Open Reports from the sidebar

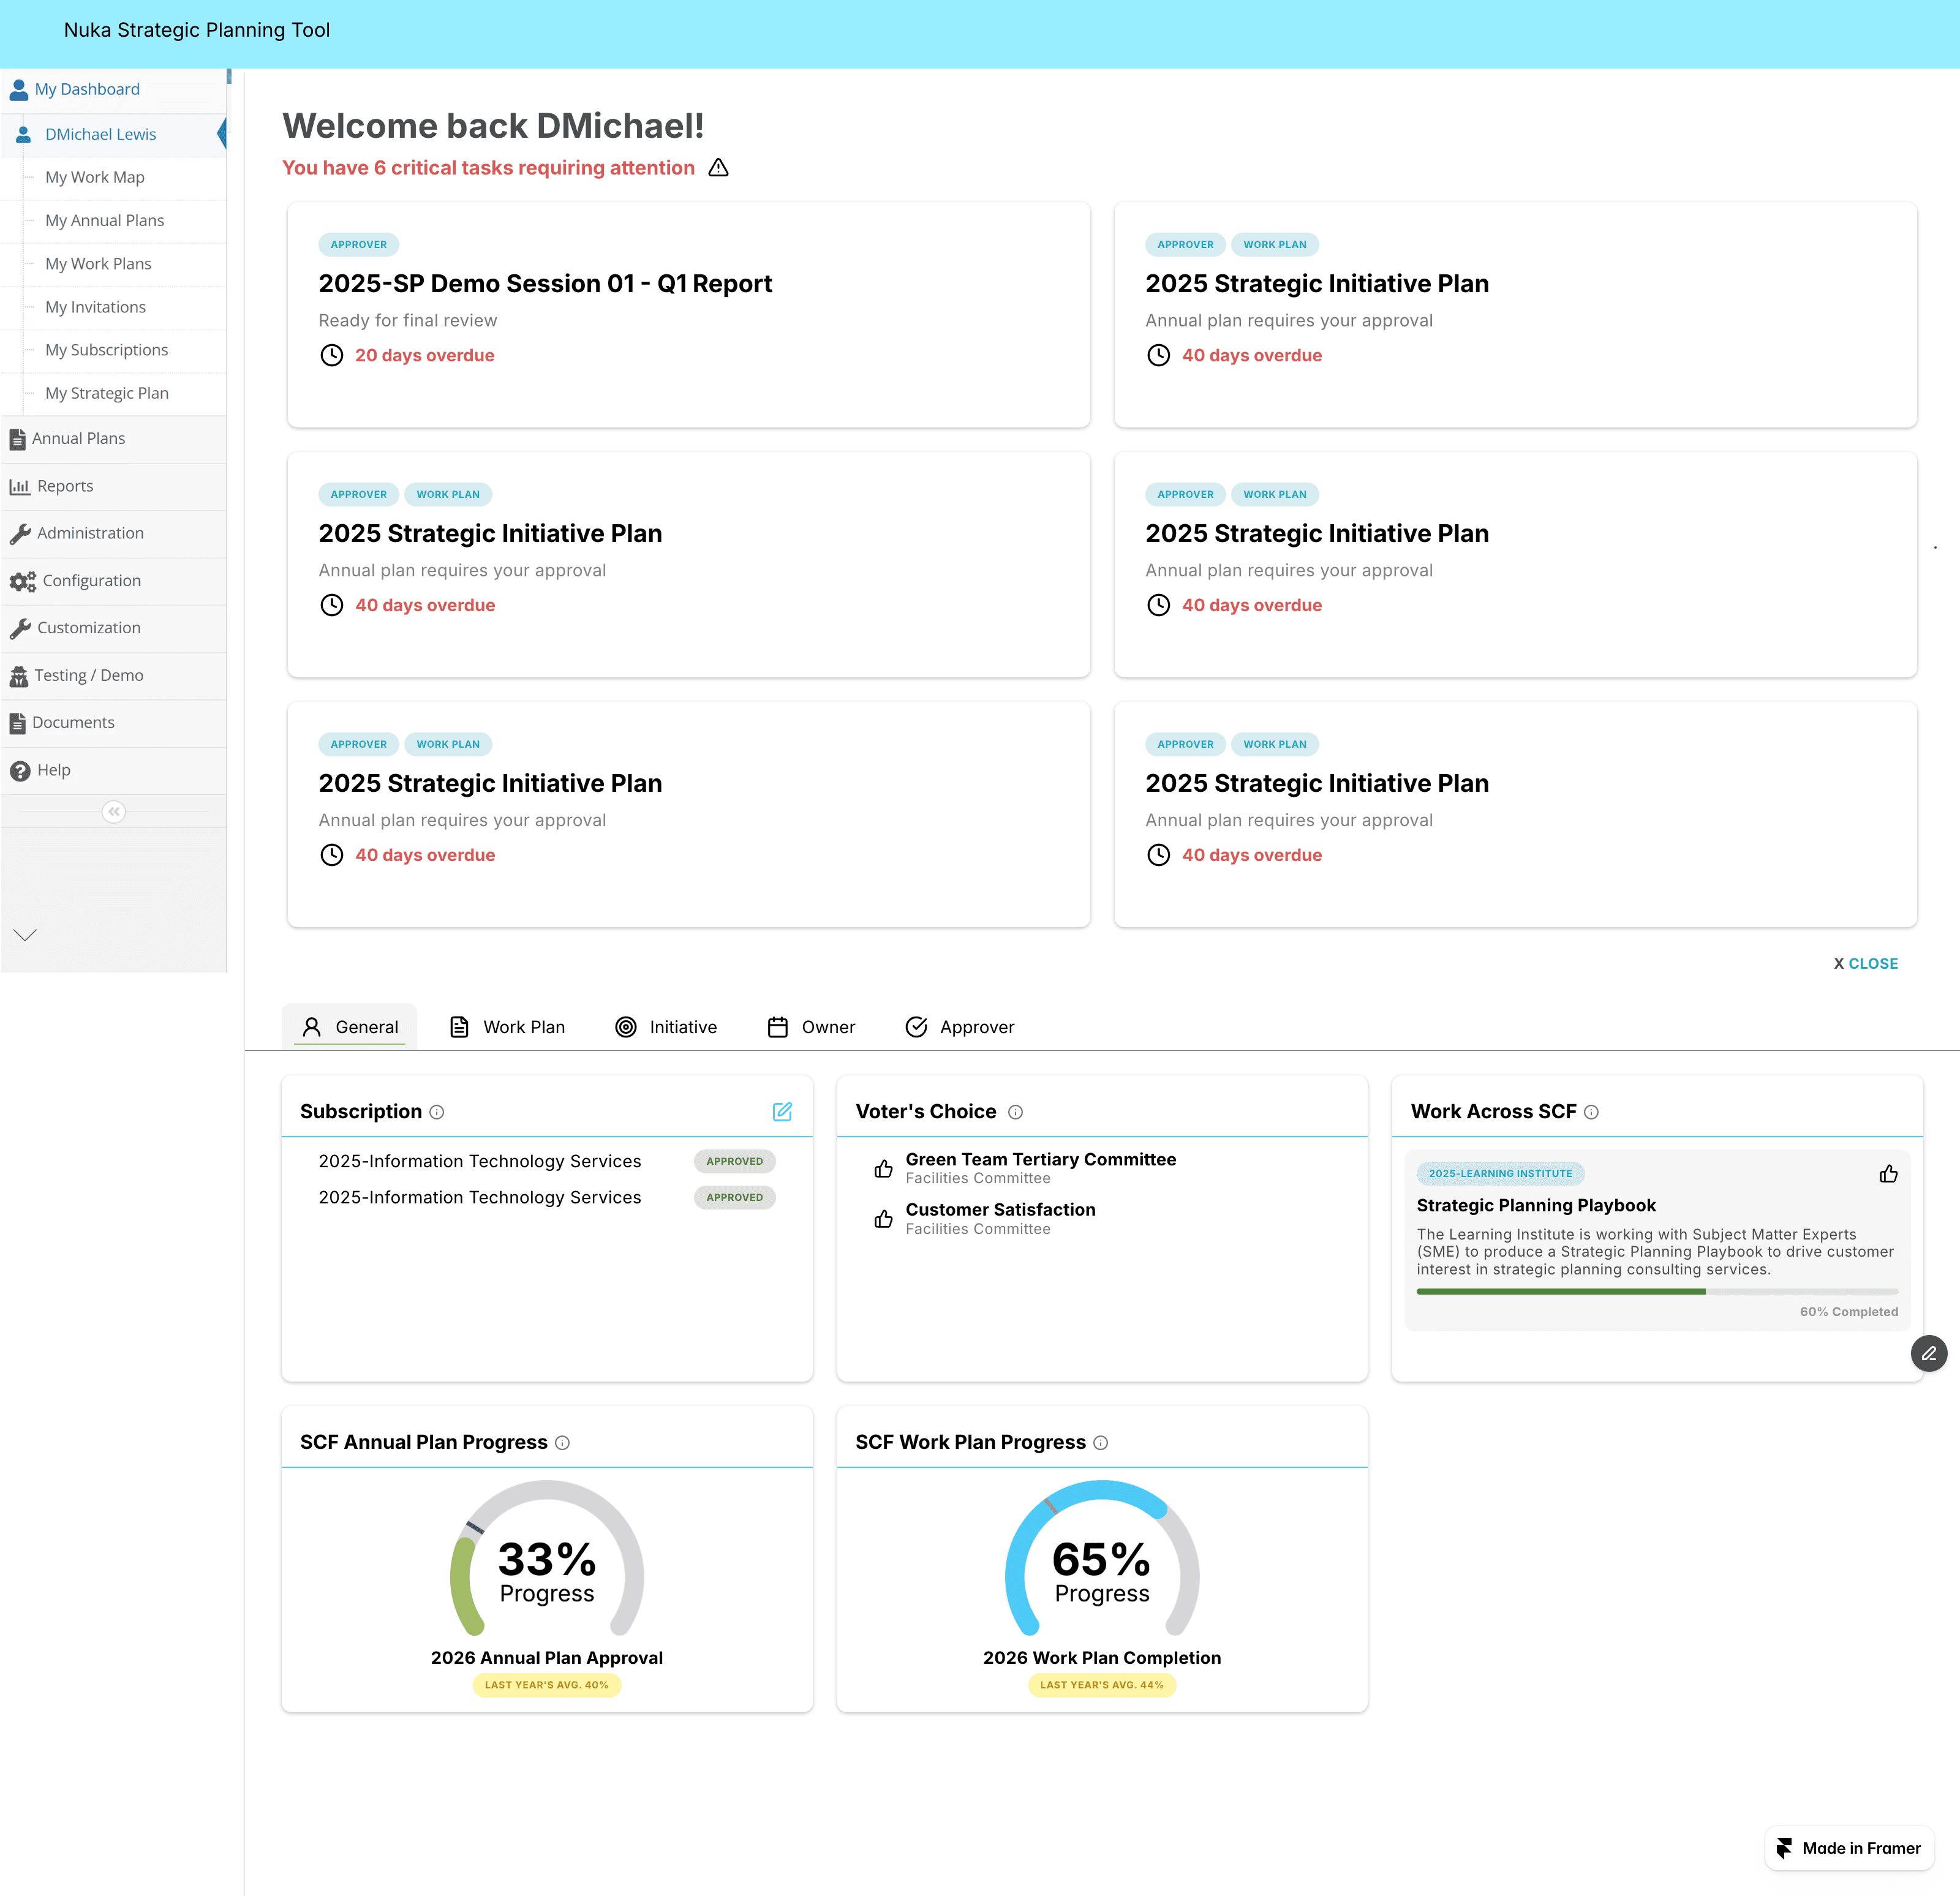(x=65, y=486)
